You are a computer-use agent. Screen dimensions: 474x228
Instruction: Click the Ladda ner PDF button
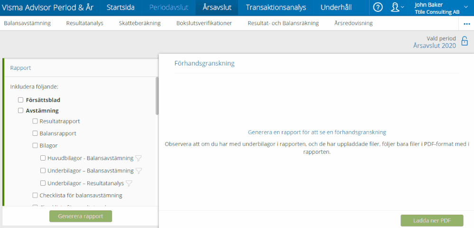(x=432, y=220)
